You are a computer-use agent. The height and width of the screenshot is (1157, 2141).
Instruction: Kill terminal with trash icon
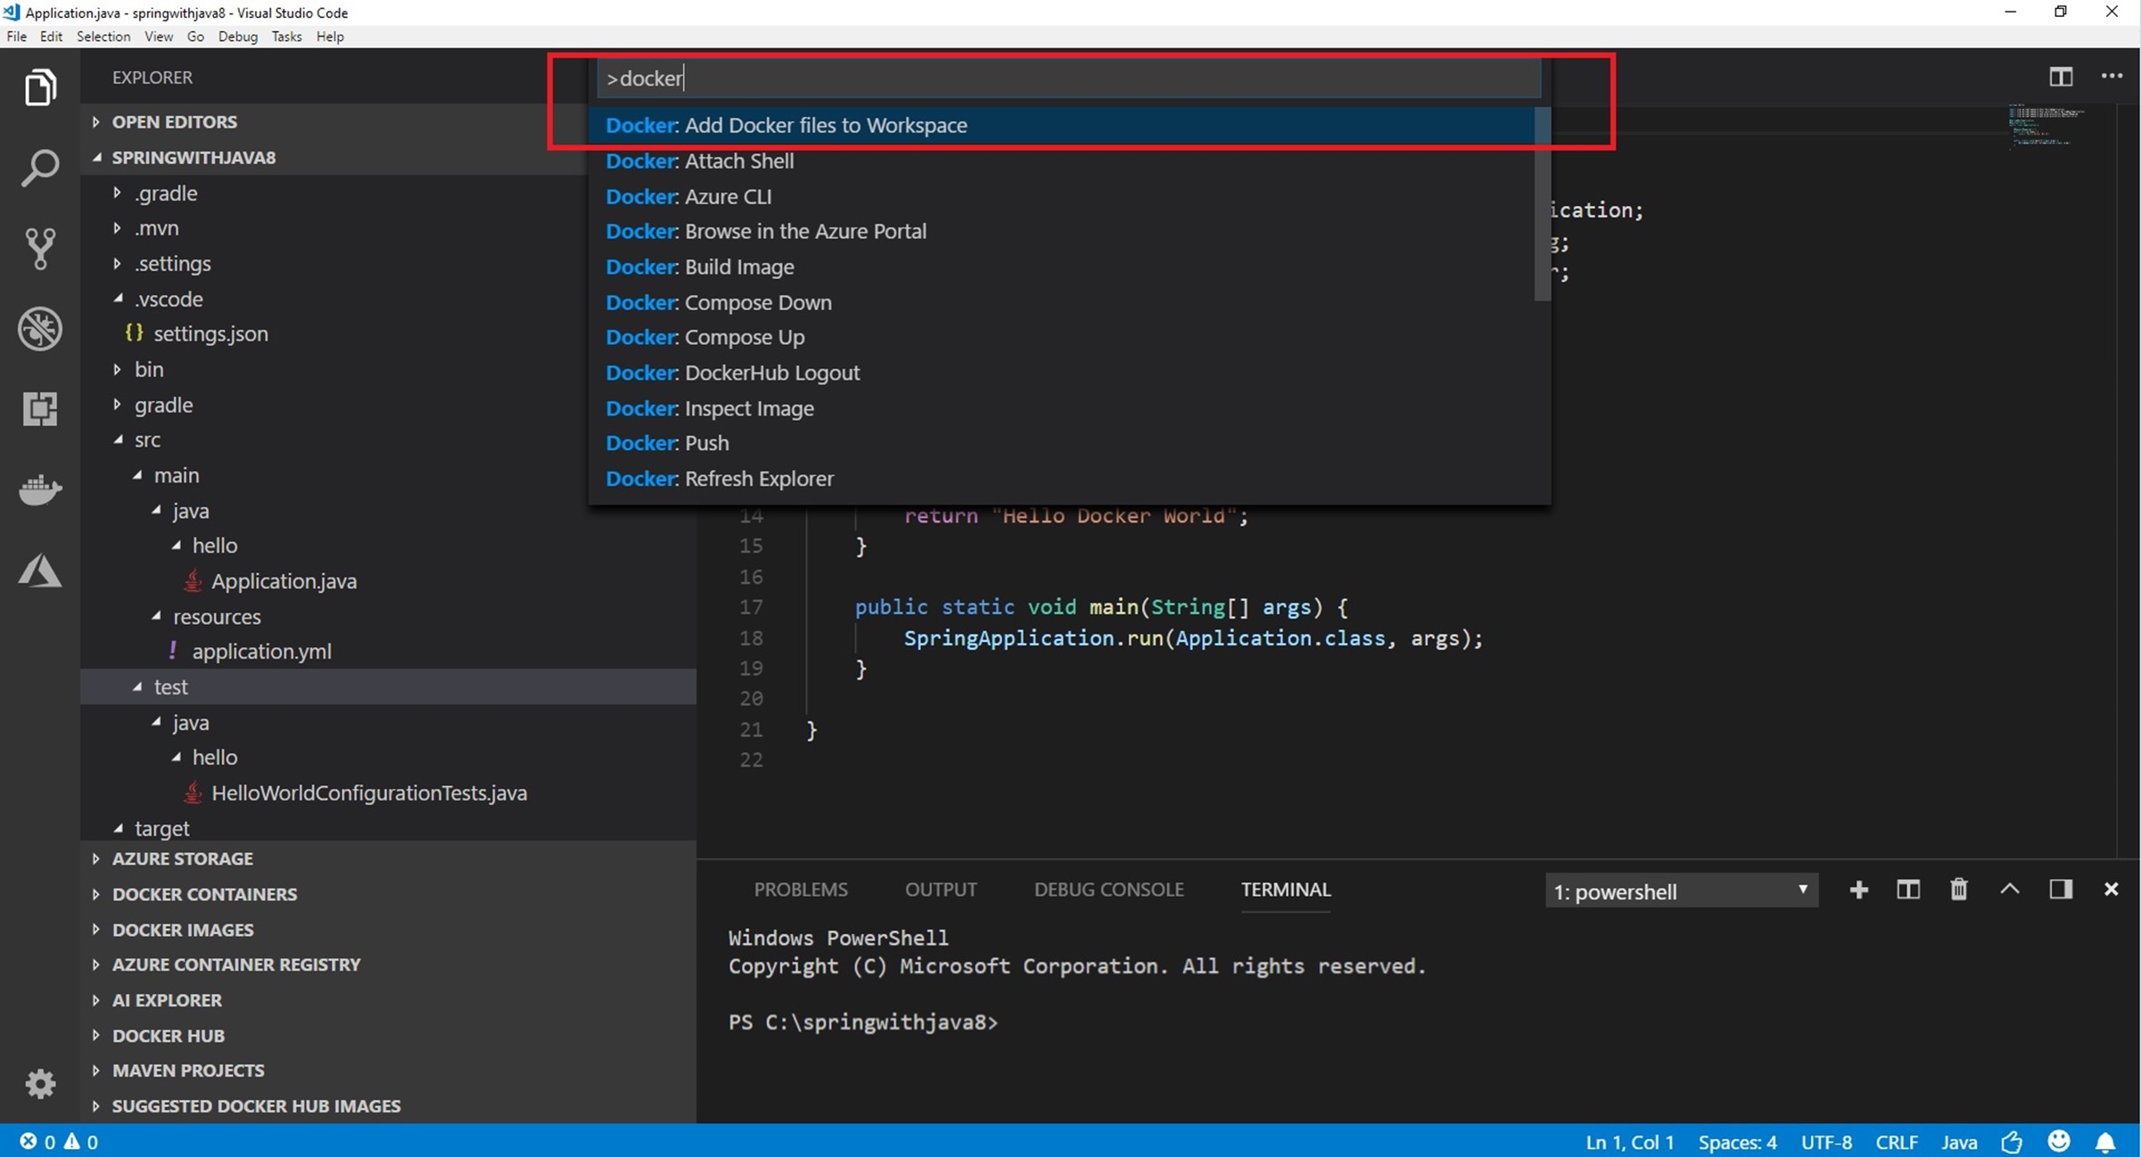1958,890
